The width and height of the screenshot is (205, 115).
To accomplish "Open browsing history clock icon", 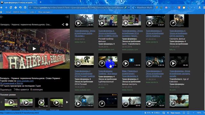I will click(x=25, y=8).
